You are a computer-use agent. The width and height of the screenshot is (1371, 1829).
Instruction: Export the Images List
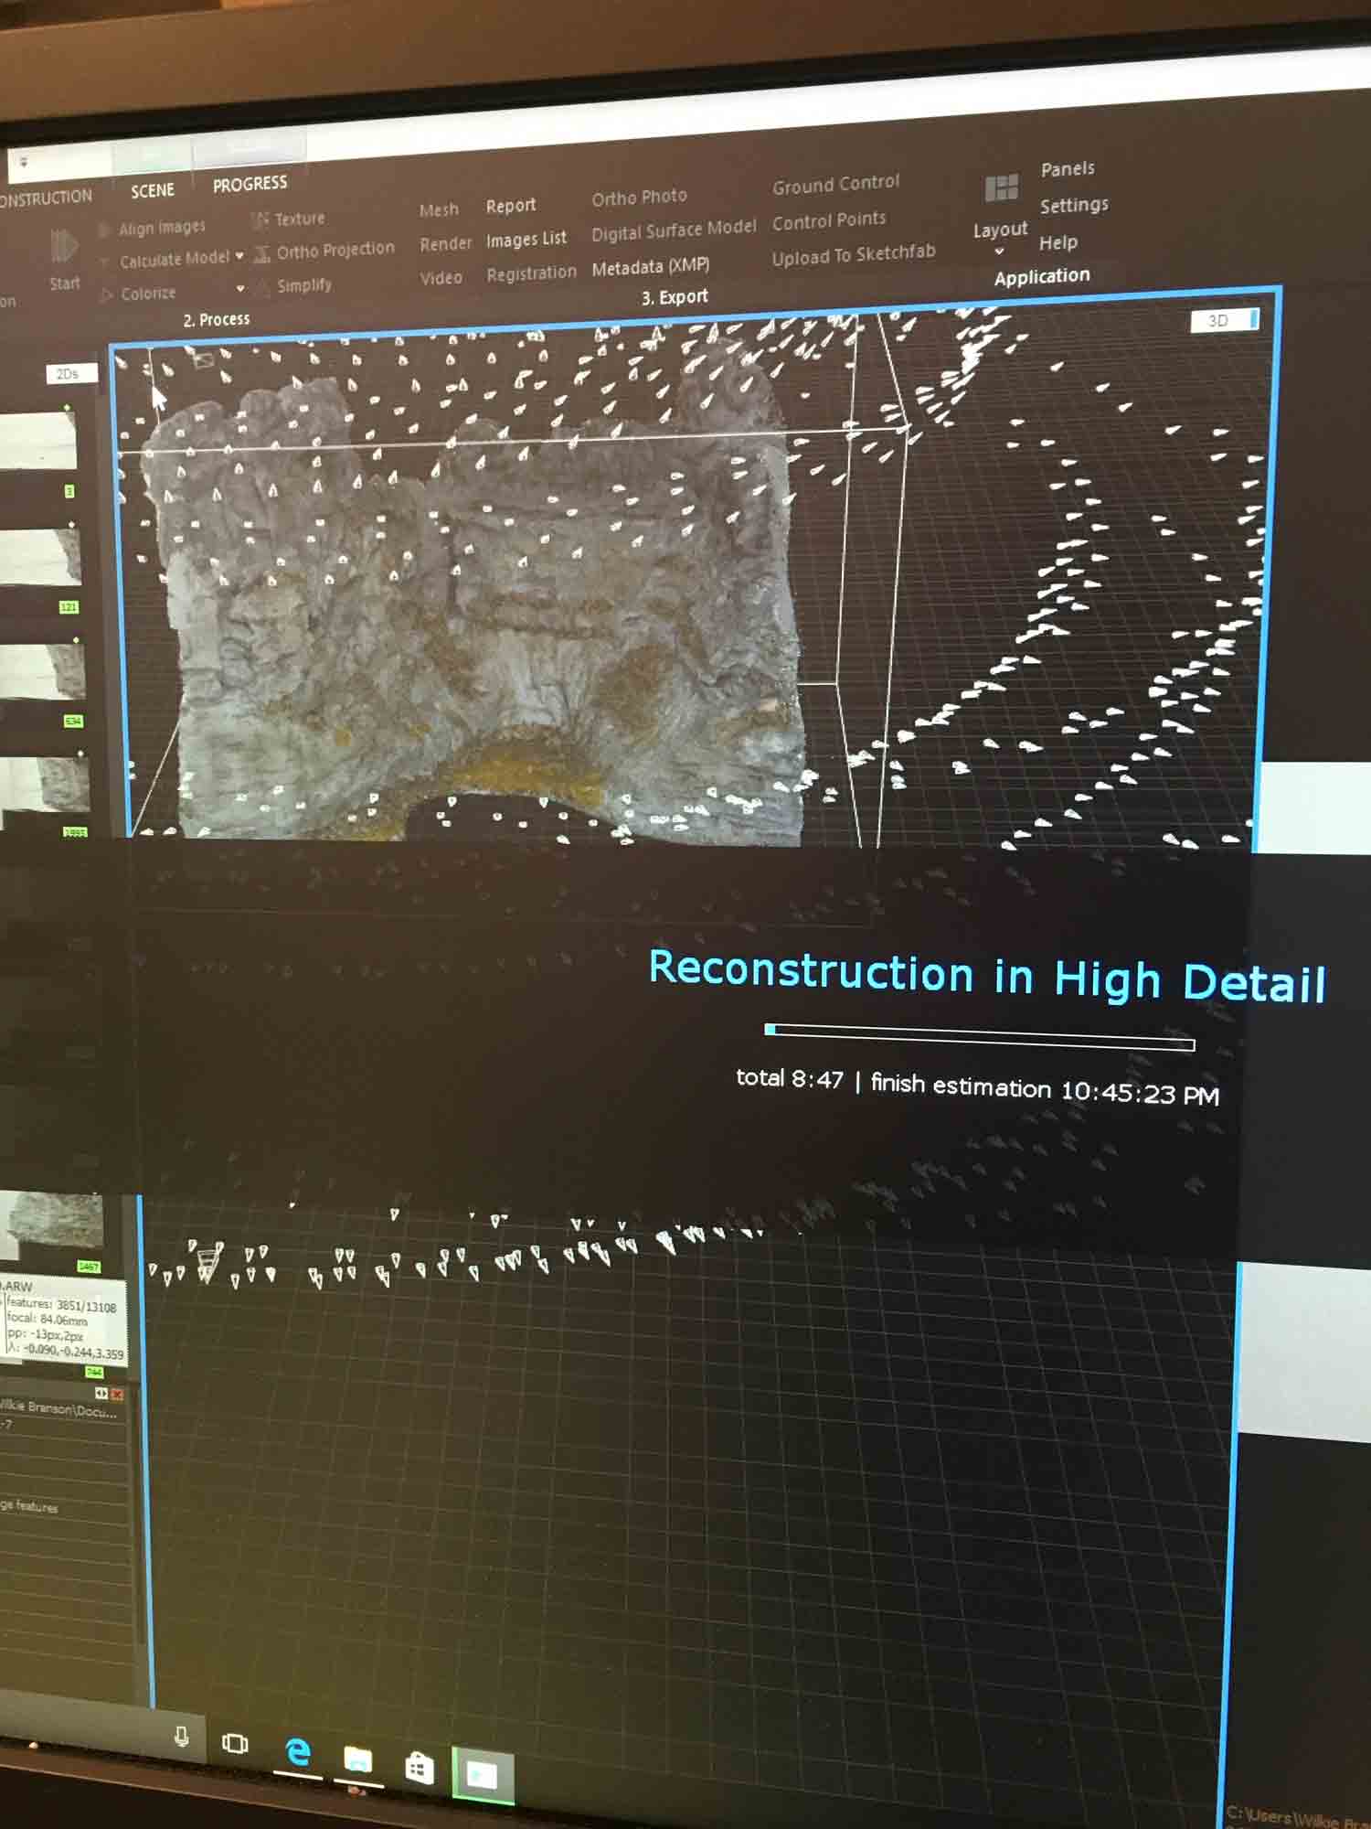point(526,239)
